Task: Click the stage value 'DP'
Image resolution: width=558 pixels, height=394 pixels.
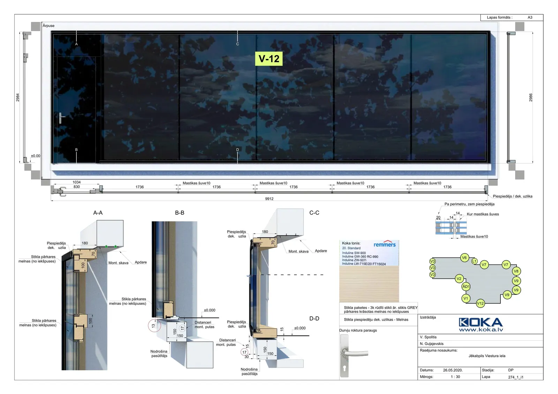Action: 511,370
